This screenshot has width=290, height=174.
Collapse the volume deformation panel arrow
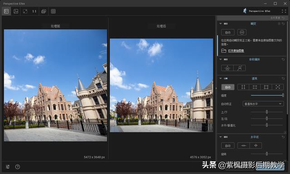pyautogui.click(x=221, y=59)
